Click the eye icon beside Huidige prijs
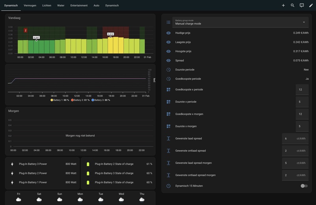This screenshot has height=205, width=316. pos(168,33)
